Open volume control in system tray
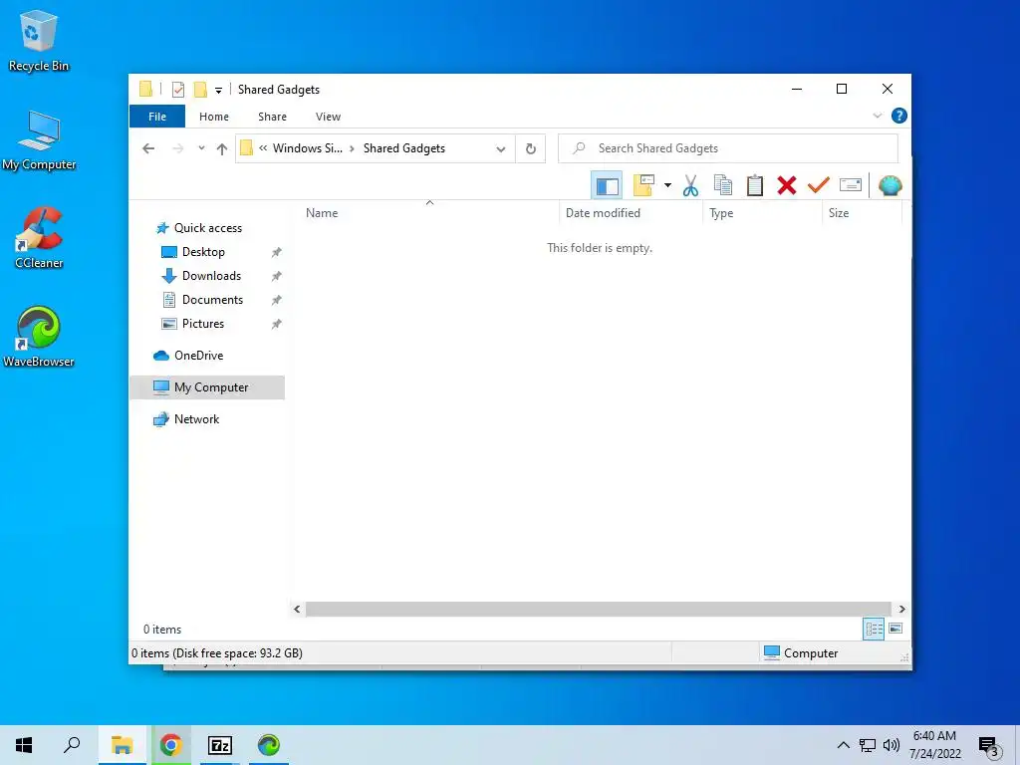1020x765 pixels. click(892, 745)
